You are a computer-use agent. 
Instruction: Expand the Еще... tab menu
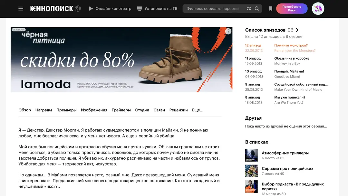coord(198,110)
